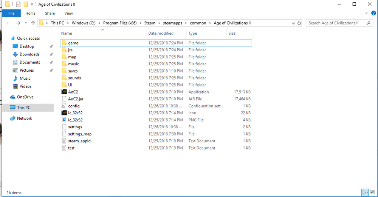378x197 pixels.
Task: Select common in the breadcrumb path
Action: (x=198, y=23)
